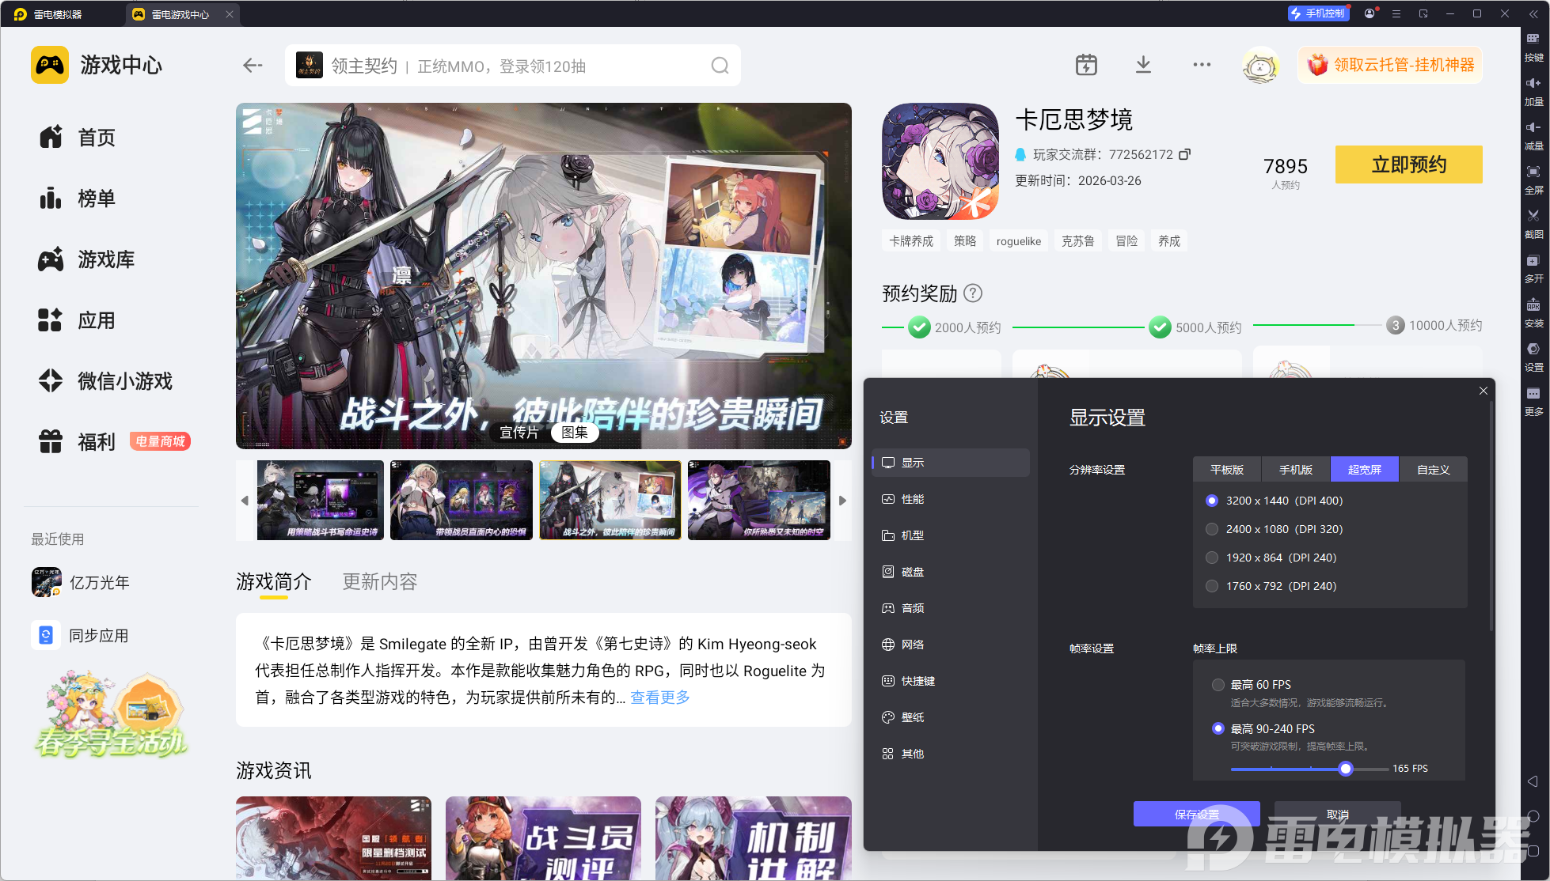Select 2400 x 1080 resolution option

click(x=1212, y=529)
